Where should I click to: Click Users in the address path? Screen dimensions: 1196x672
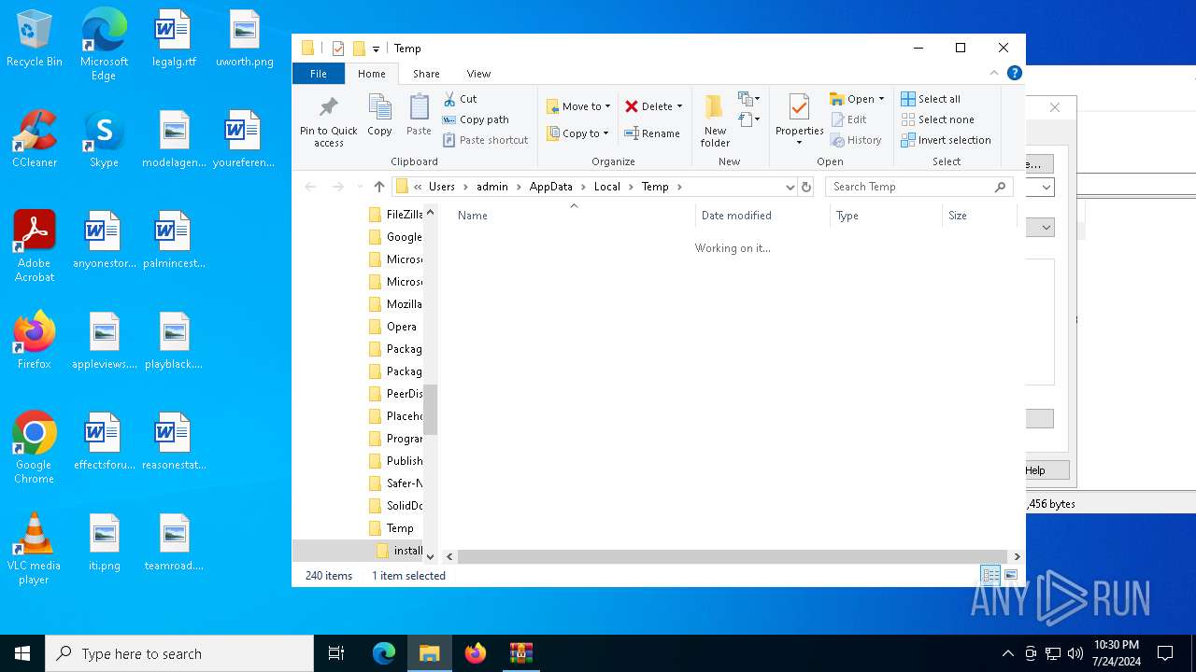point(441,187)
